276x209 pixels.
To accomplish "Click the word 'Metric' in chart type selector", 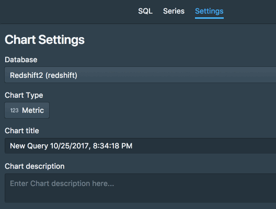I will [x=33, y=110].
